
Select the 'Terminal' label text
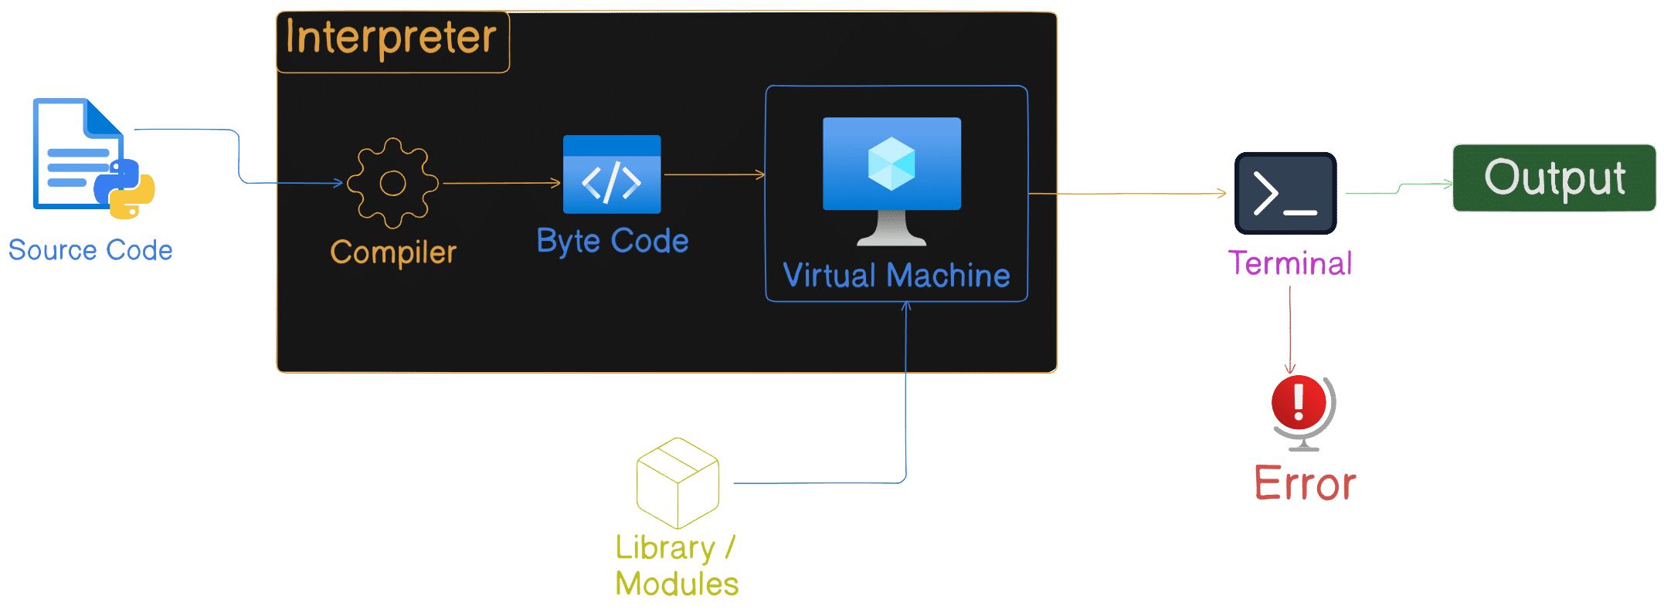coord(1290,263)
